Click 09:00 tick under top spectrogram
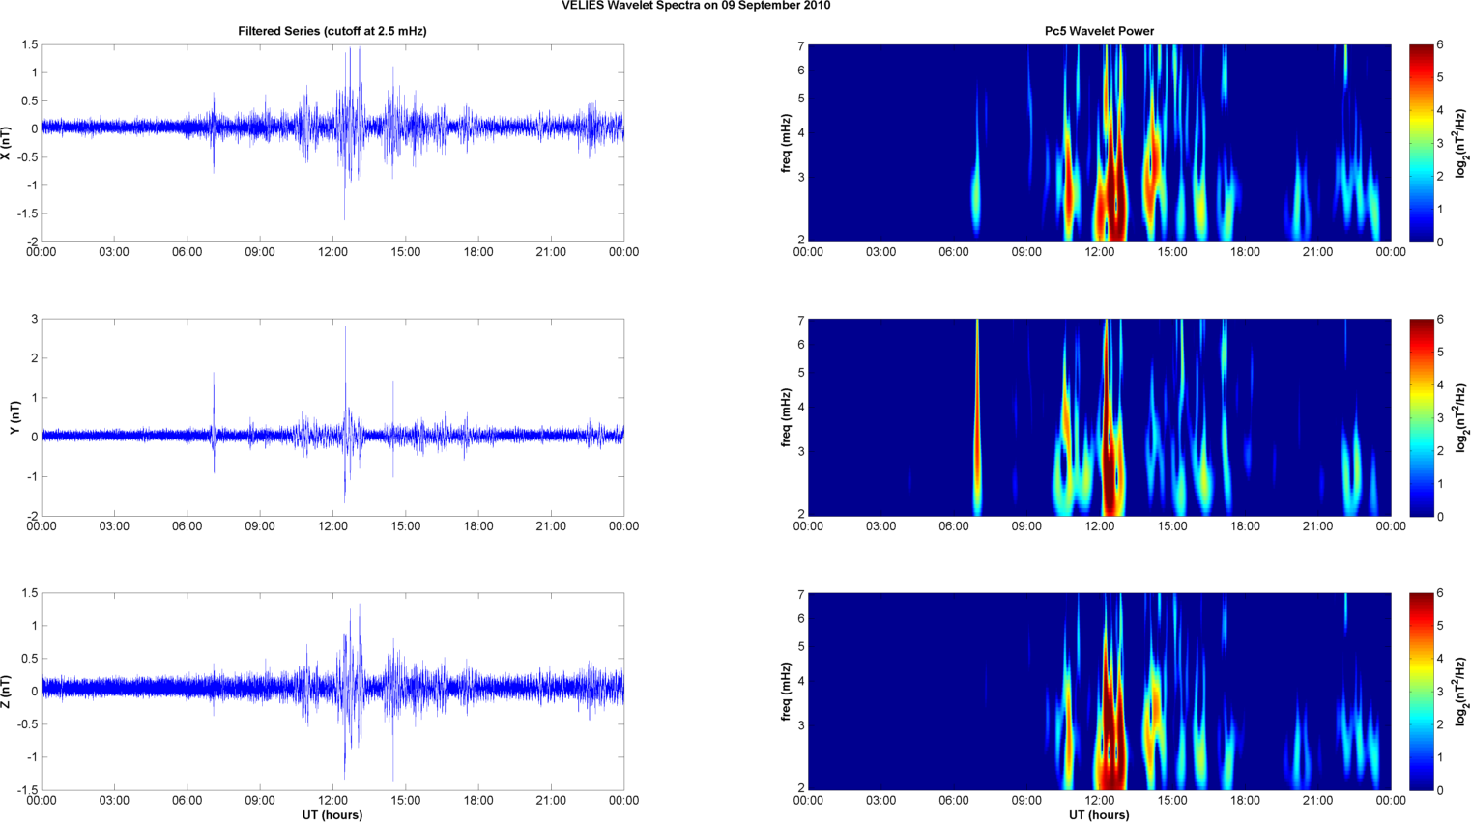The width and height of the screenshot is (1471, 822). coord(1026,252)
